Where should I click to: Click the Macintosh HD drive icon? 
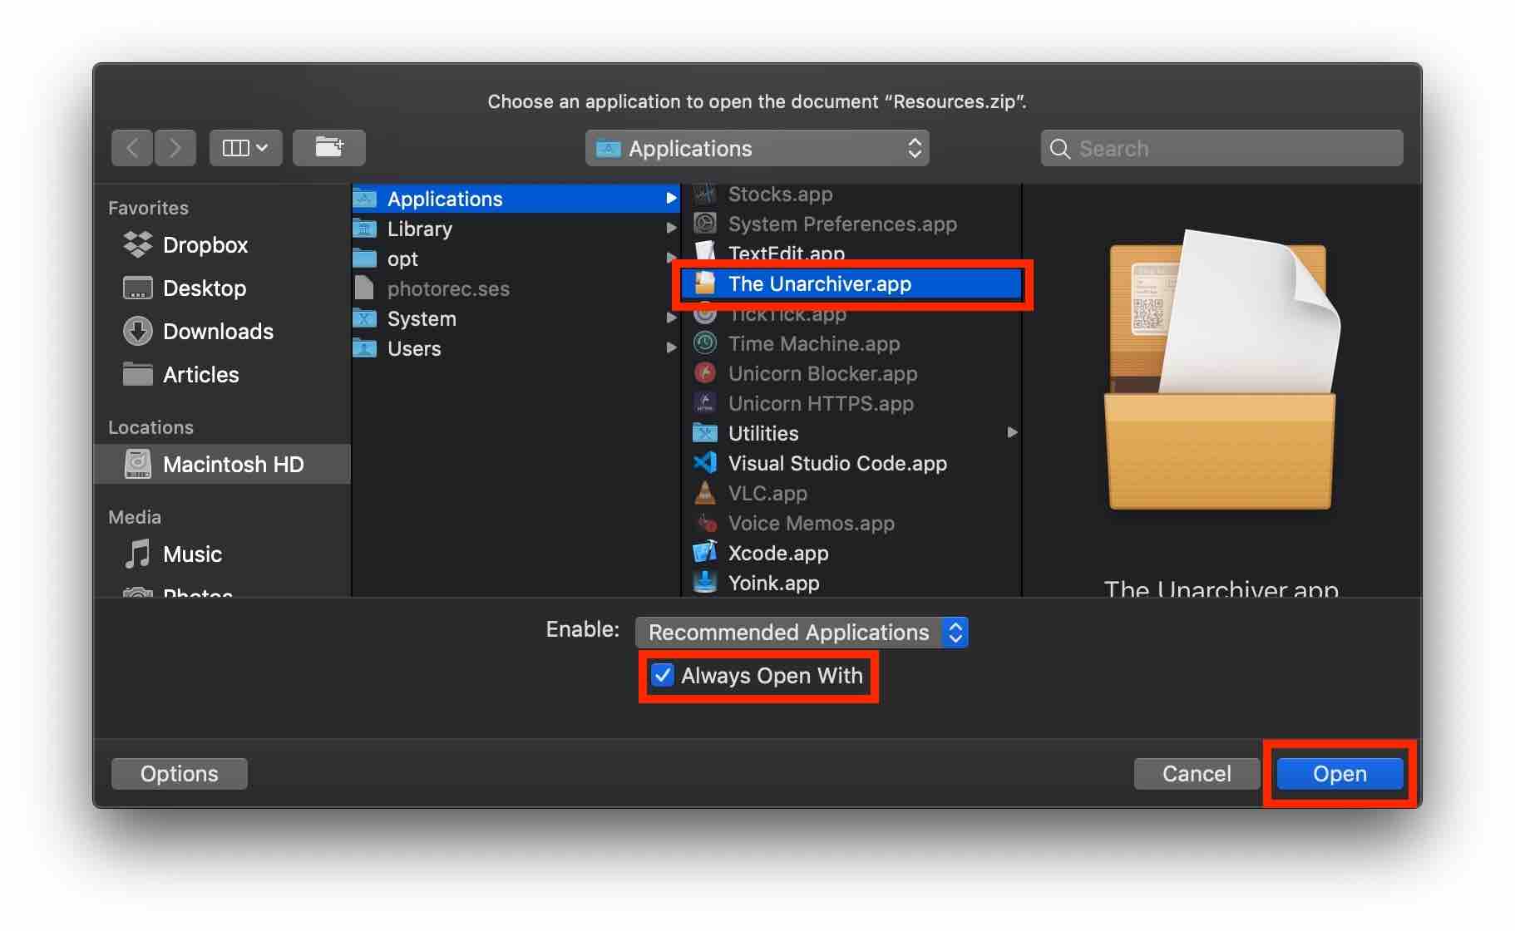(138, 464)
